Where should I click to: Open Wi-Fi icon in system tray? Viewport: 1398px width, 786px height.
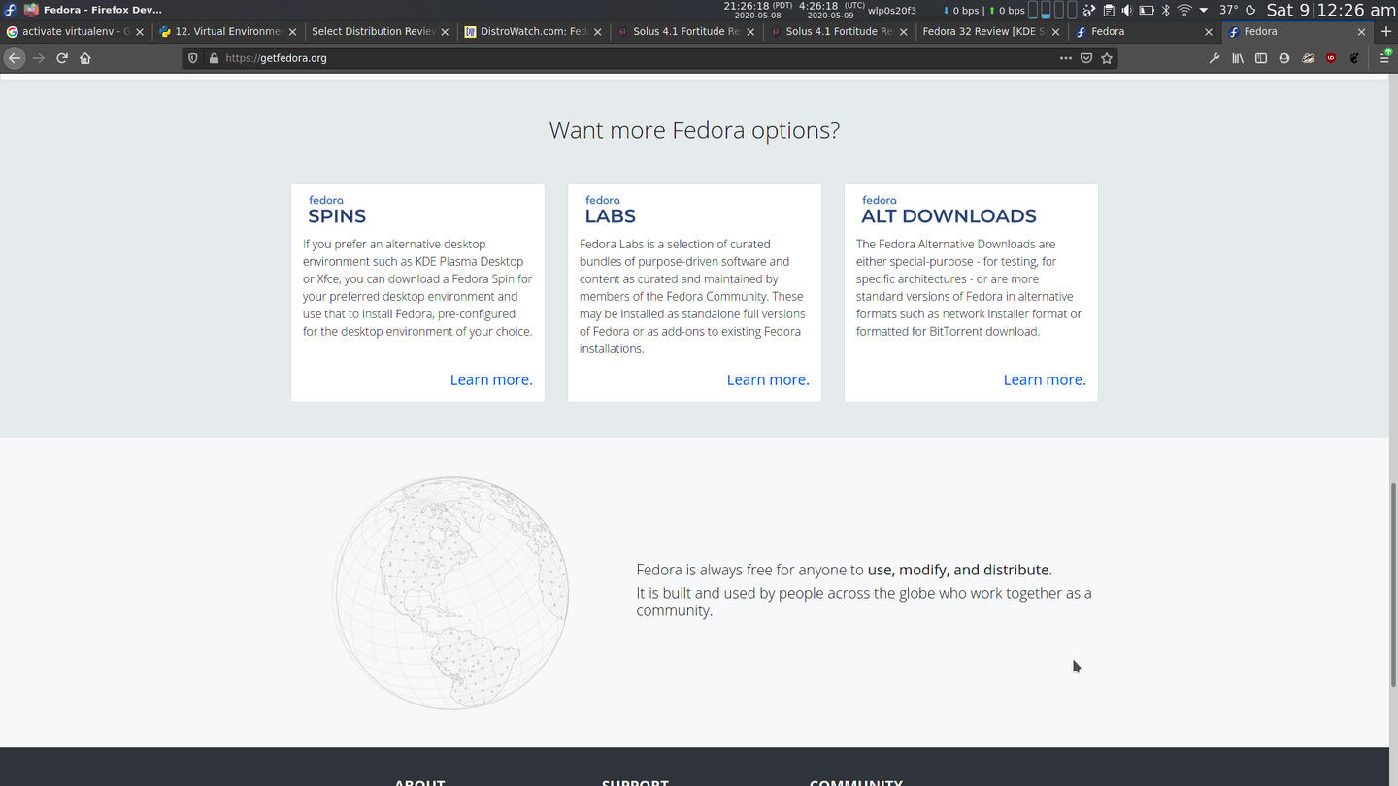pos(1184,10)
